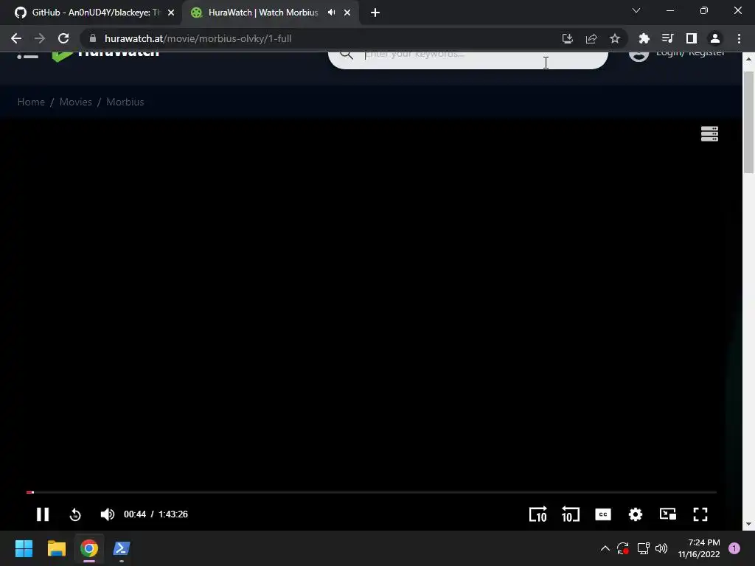The height and width of the screenshot is (566, 755).
Task: Open the Chrome extensions puzzle icon
Action: click(x=644, y=38)
